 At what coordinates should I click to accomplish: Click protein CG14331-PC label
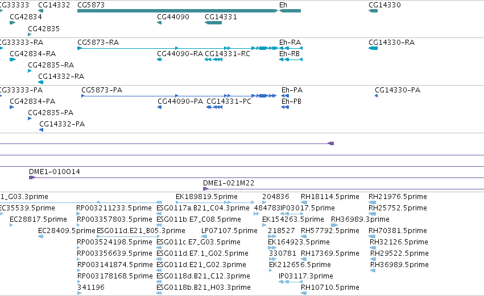tap(229, 102)
